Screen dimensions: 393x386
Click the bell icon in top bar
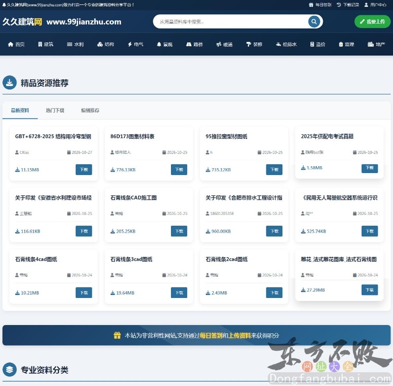point(4,4)
